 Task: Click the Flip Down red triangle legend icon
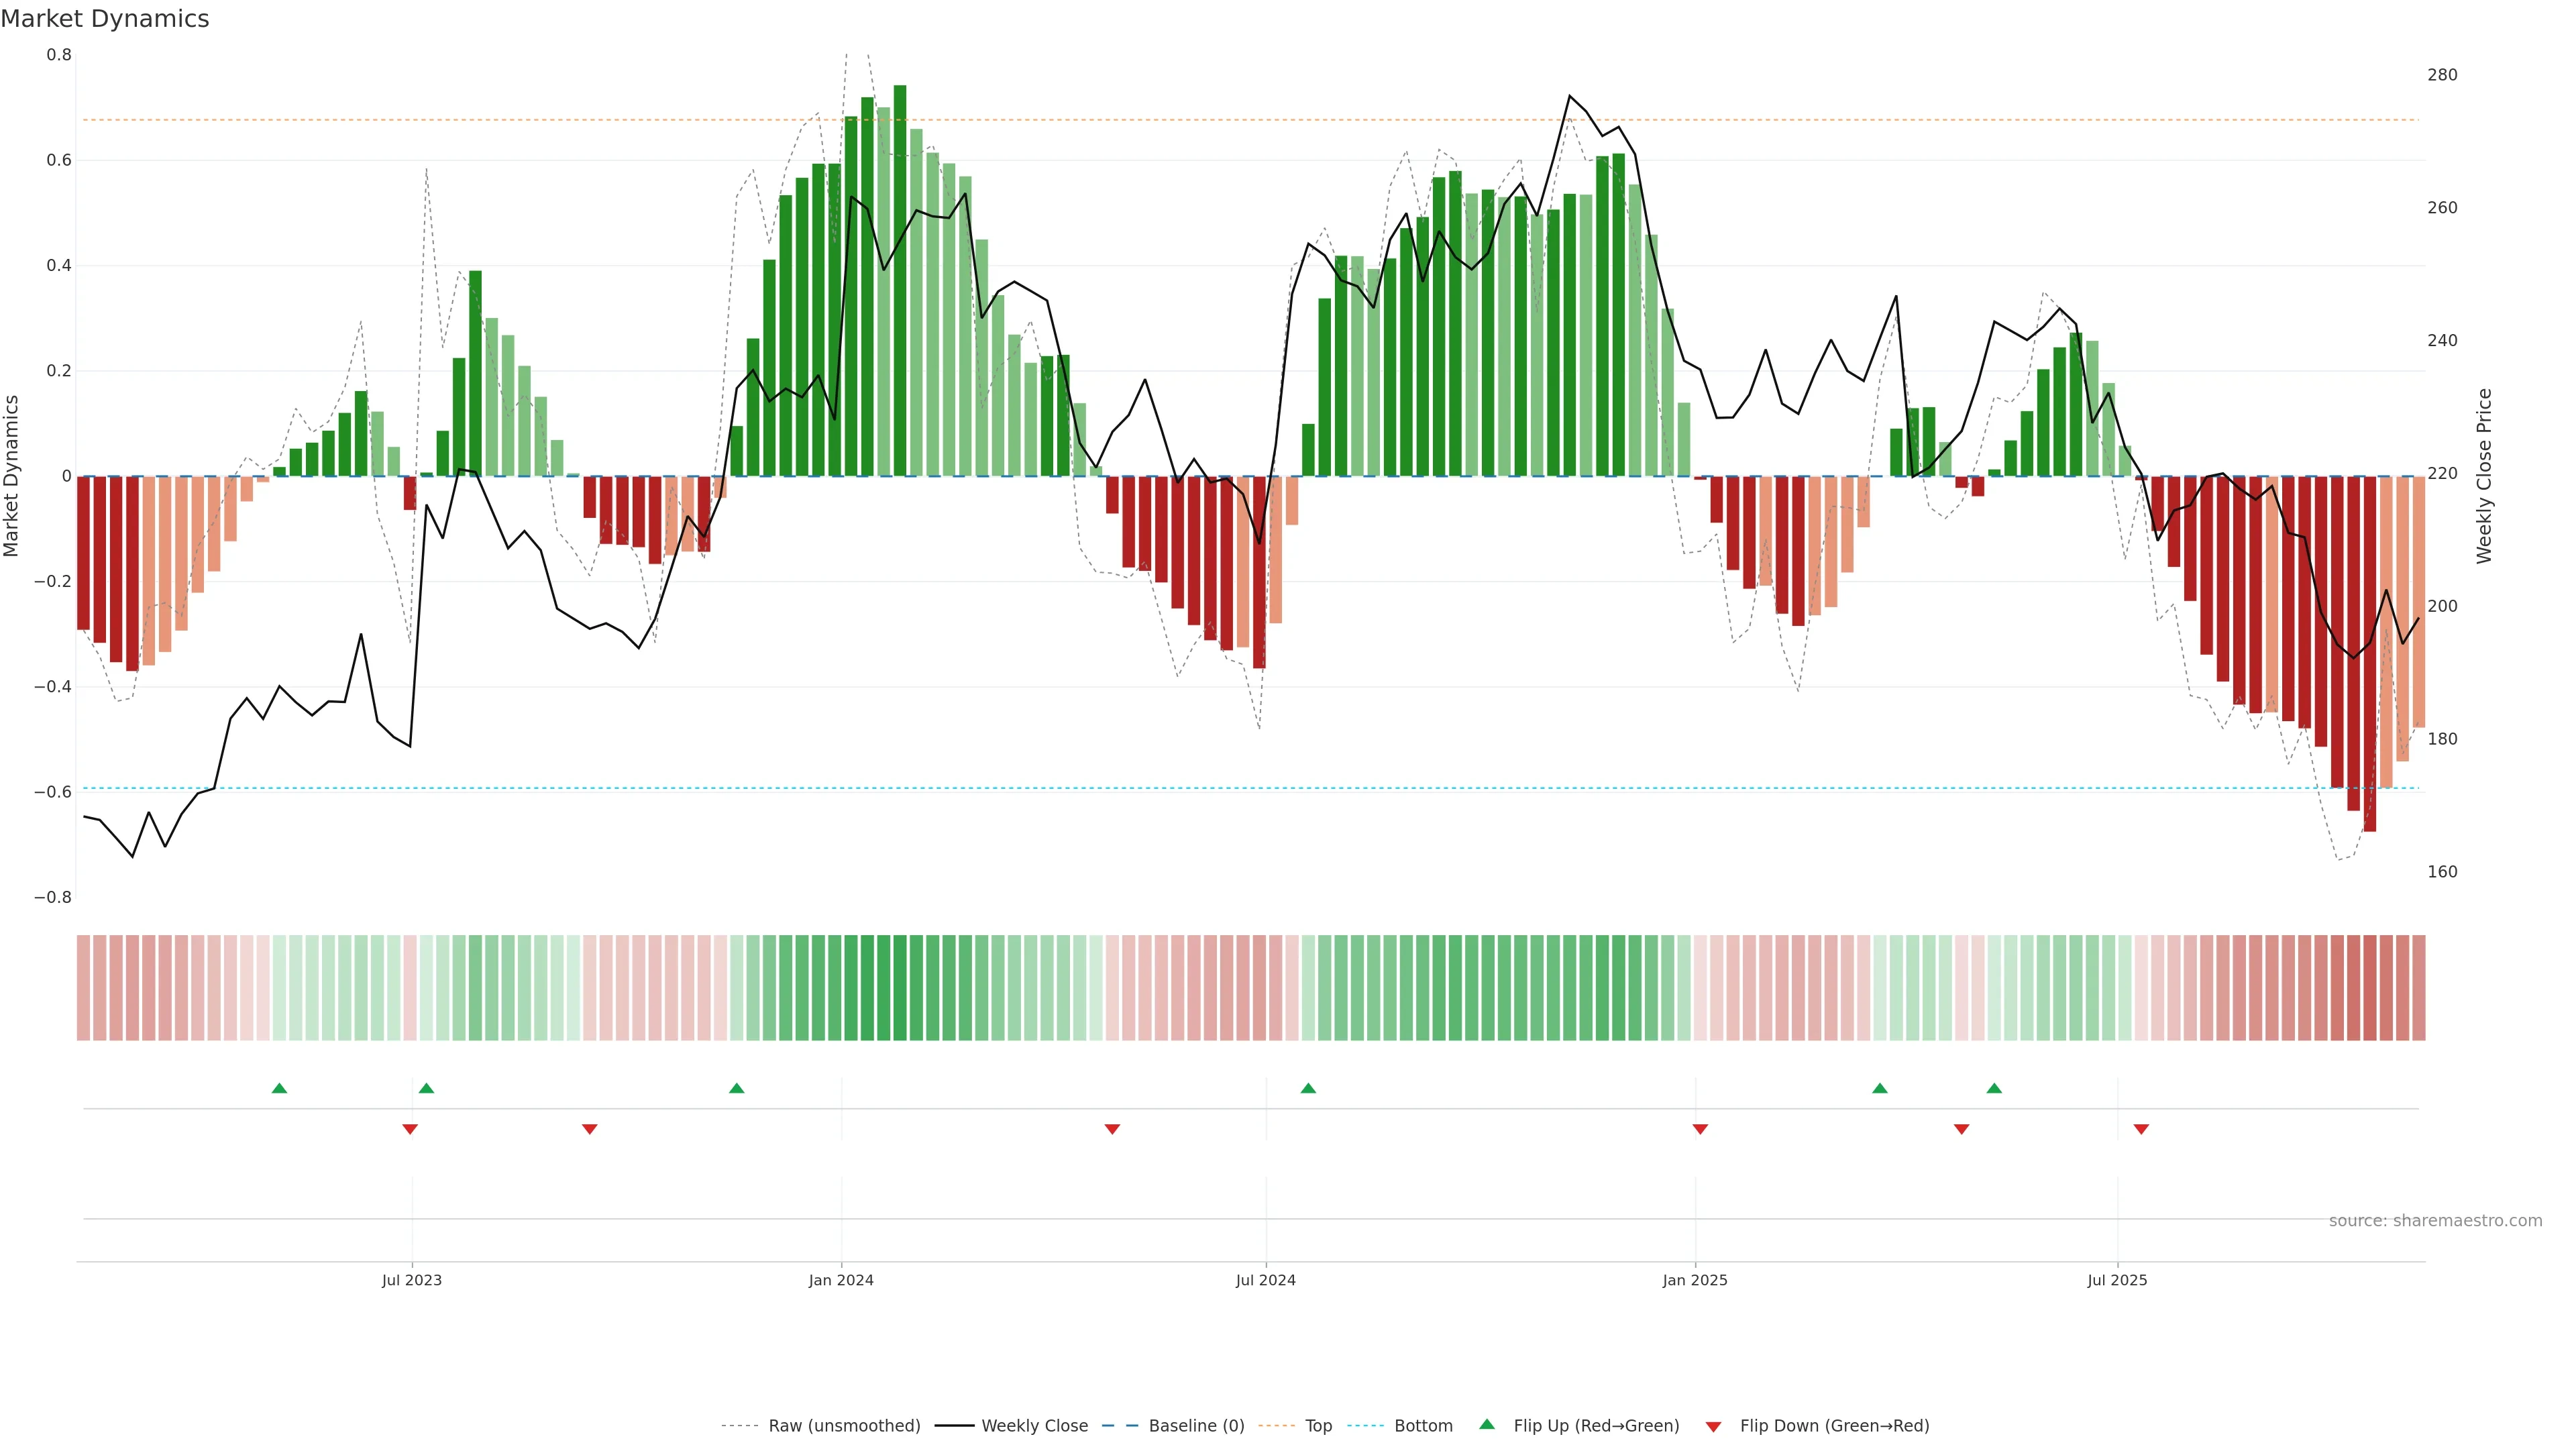coord(1713,1426)
